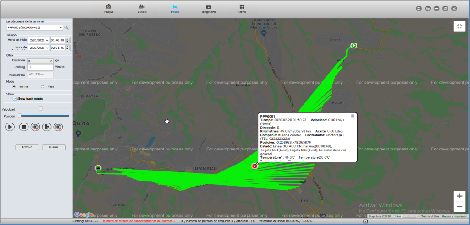Start track playback with Play button

tap(10, 127)
